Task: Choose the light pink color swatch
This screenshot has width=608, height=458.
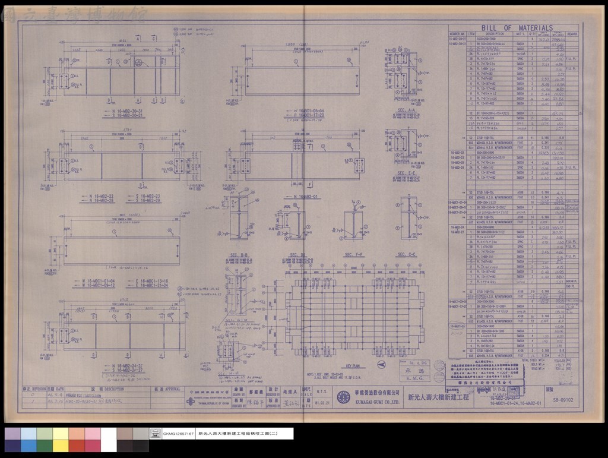Action: tap(93, 434)
